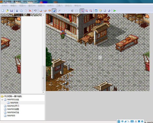The width and height of the screenshot is (153, 123).
Task: Click the flower pot on the map
Action: [x=63, y=35]
